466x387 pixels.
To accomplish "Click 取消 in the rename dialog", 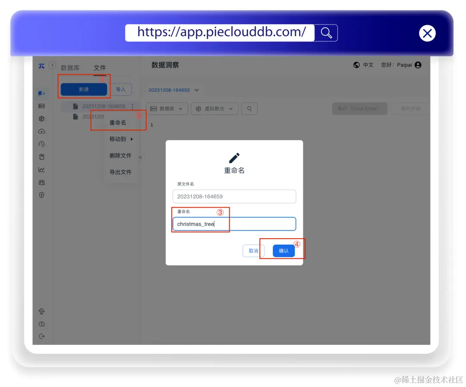I will (x=254, y=251).
